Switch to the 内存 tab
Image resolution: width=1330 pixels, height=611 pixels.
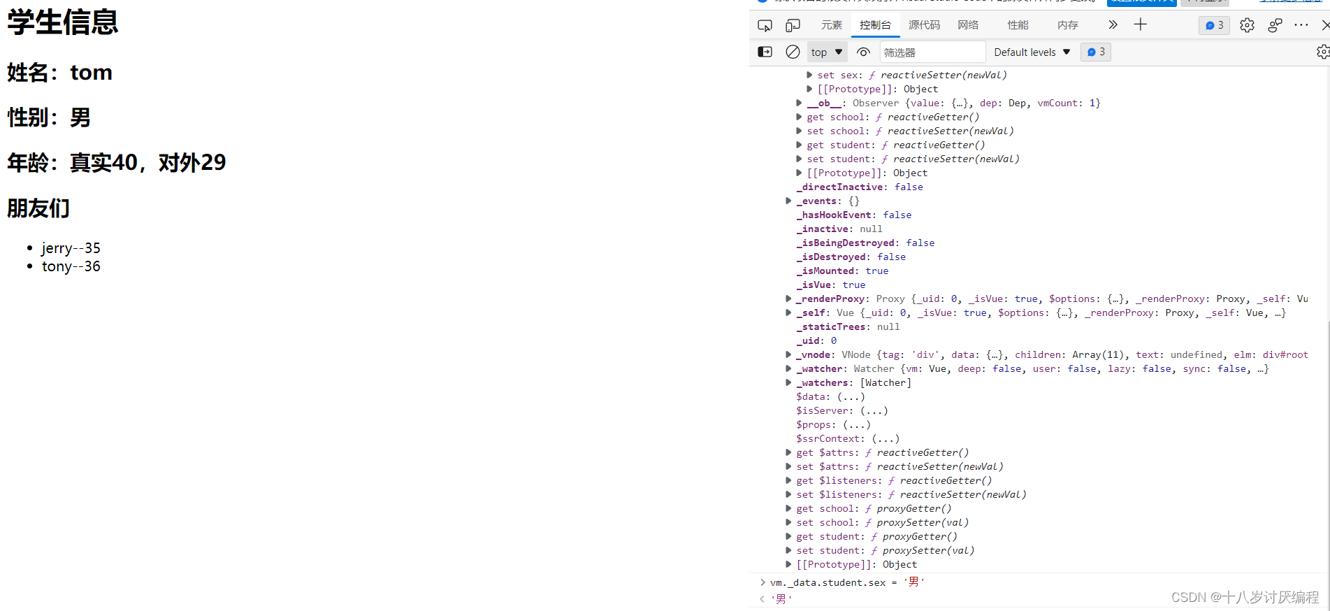[1067, 25]
